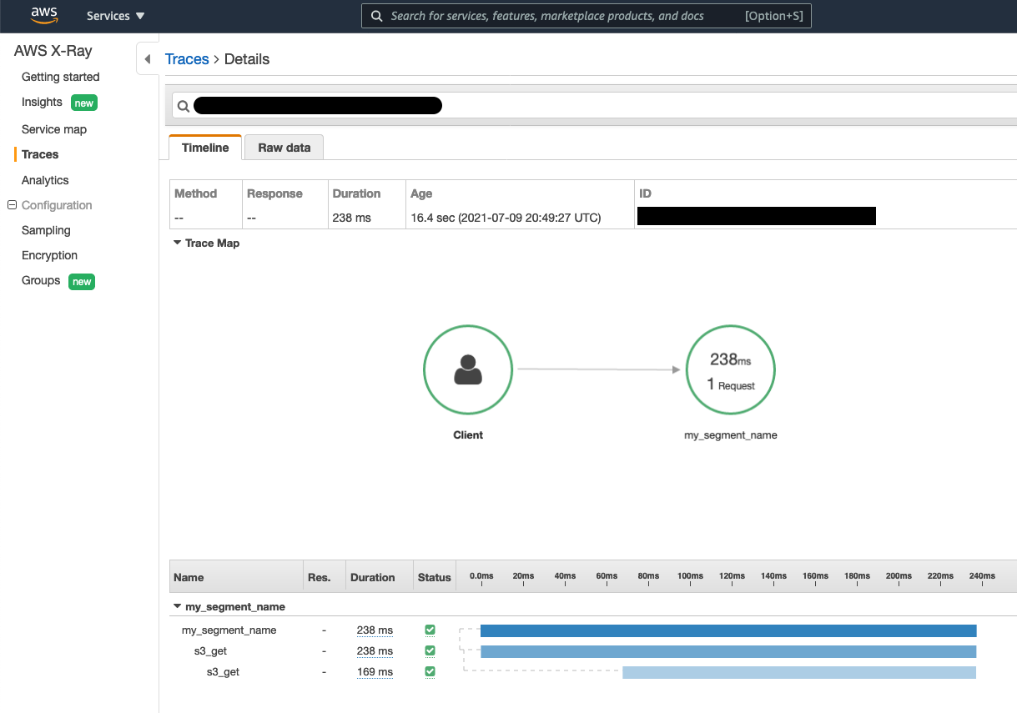Collapse the my_segment_name timeline group
Screen dimensions: 1017x713
pos(177,607)
